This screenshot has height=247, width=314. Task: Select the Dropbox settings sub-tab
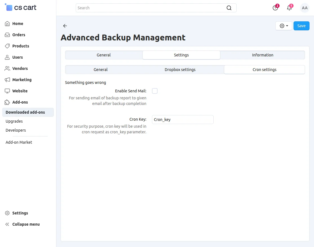point(180,70)
